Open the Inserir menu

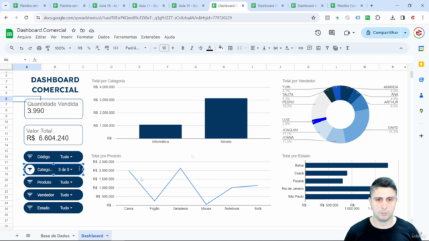pyautogui.click(x=66, y=37)
